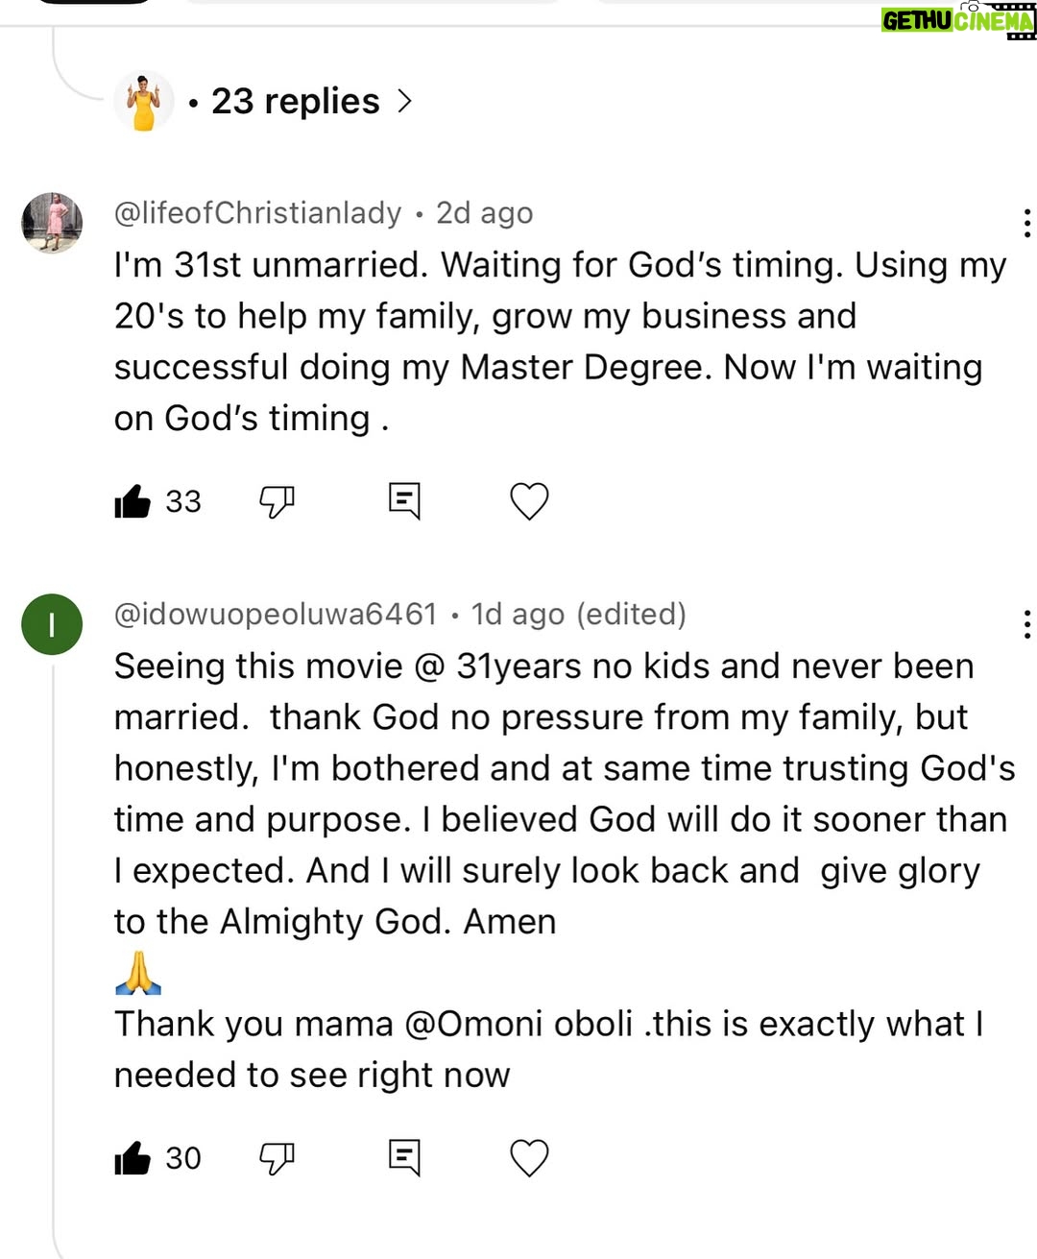Open more options for @idowuopeoluwa6461 comment

pos(1026,624)
